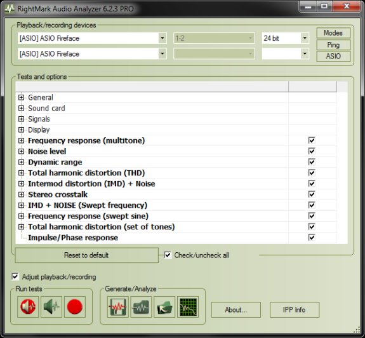Open the empty recording format dropdown
The image size is (365, 338).
(x=305, y=54)
